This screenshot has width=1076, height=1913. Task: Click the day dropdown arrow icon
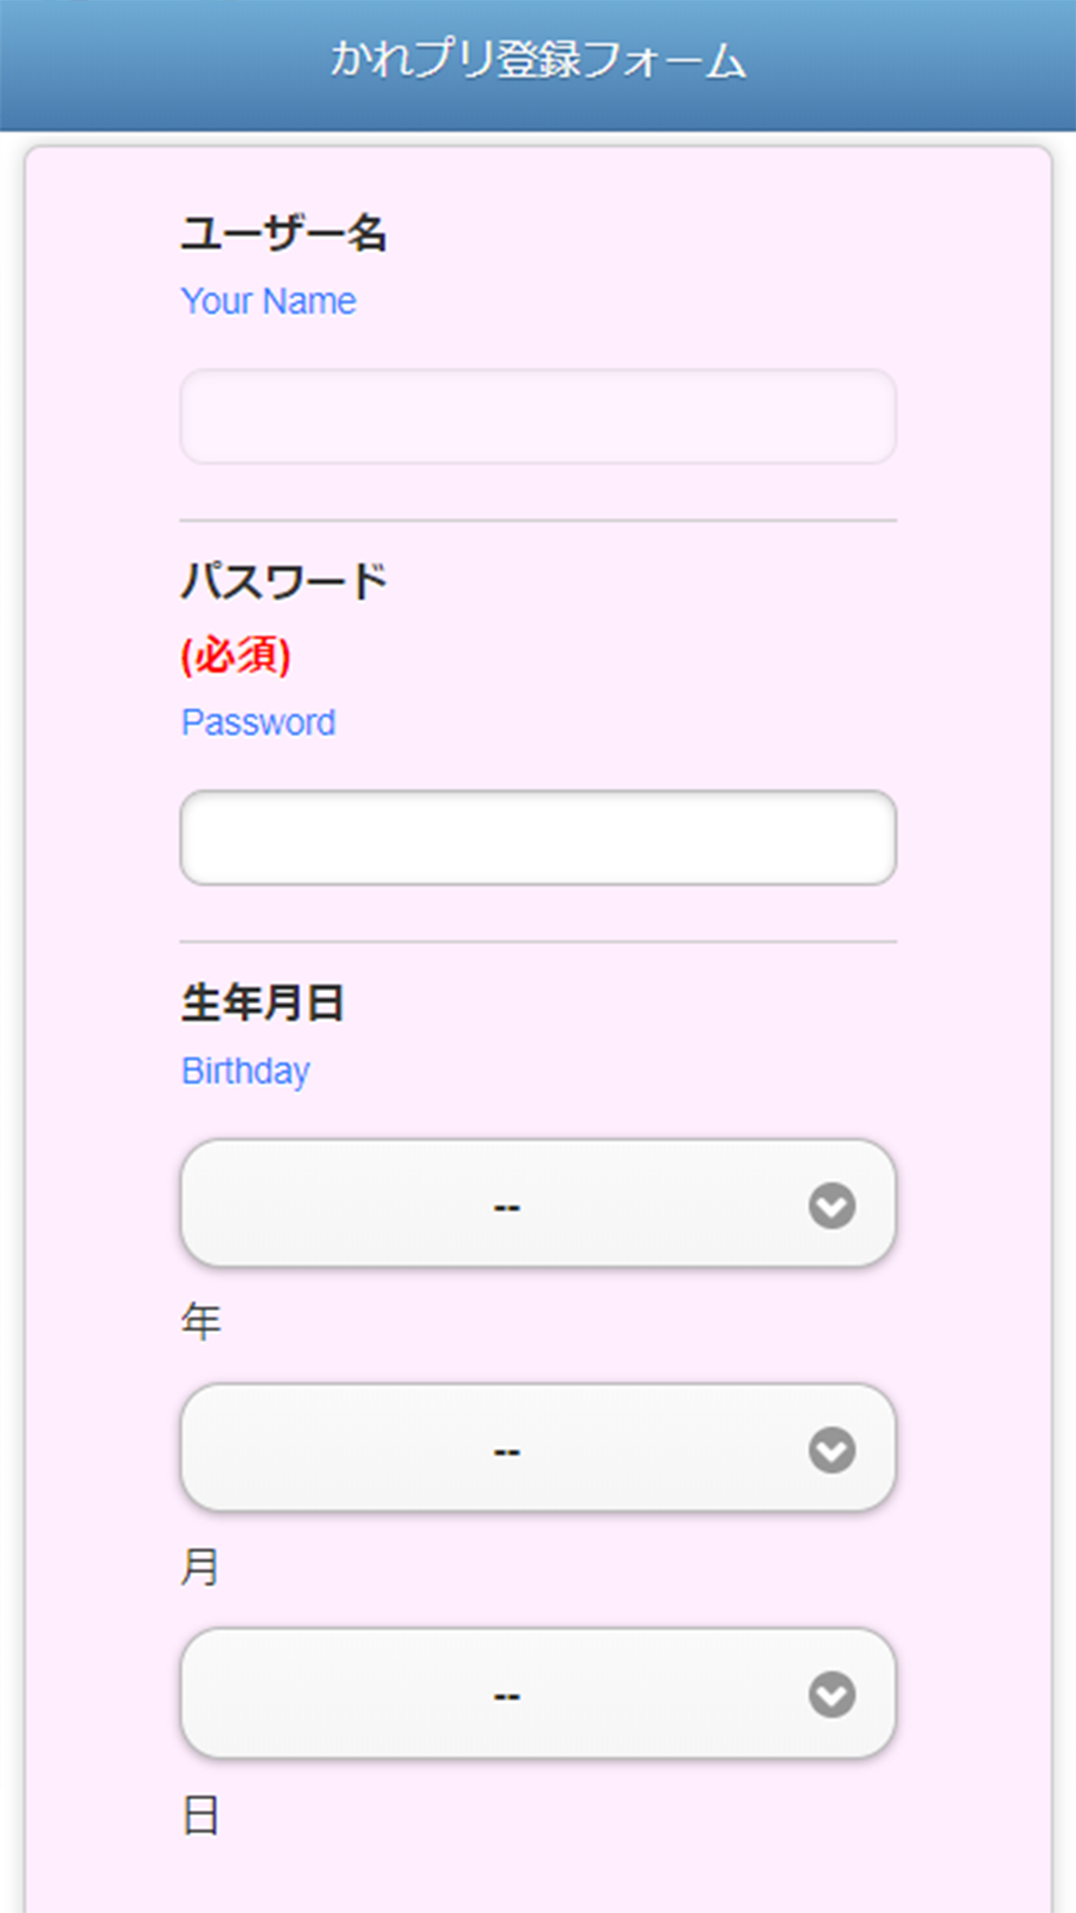coord(832,1694)
